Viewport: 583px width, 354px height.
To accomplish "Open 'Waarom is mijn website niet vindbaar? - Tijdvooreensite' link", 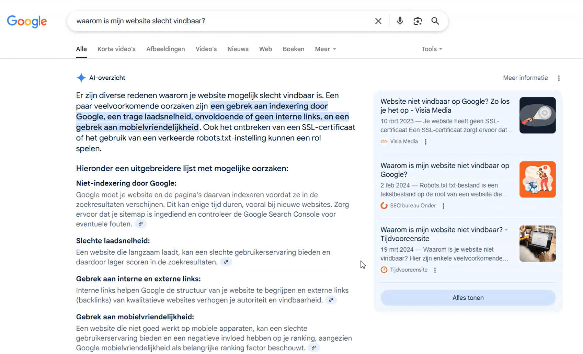I will [444, 234].
